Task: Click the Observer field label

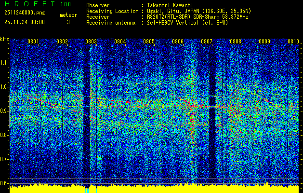Action: [98, 6]
